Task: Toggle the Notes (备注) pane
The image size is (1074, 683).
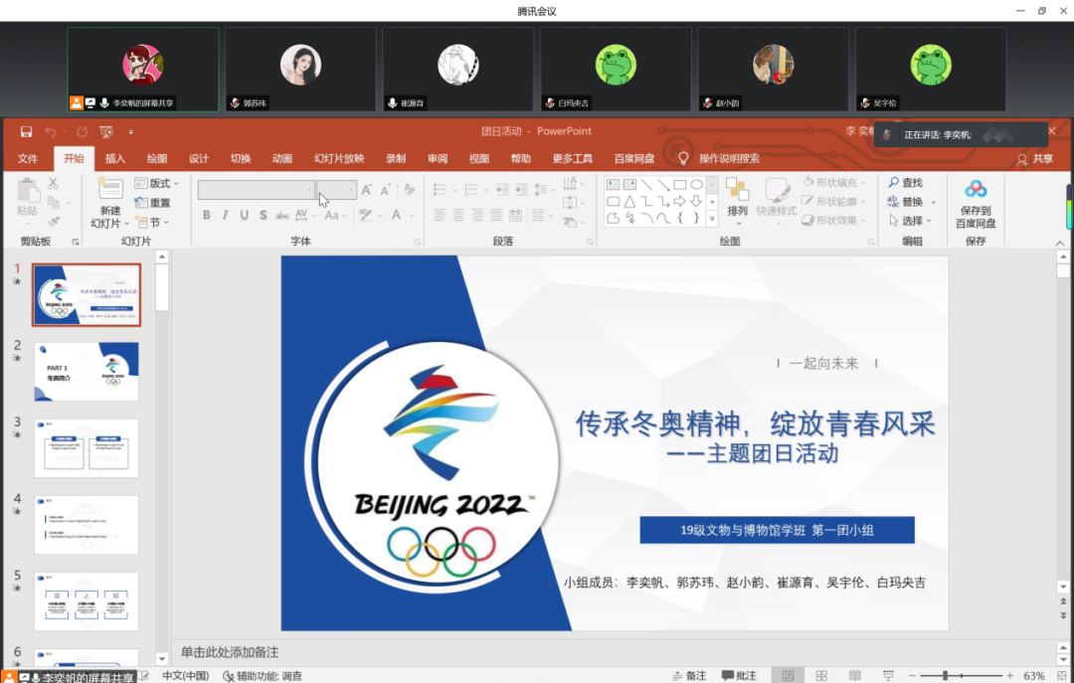Action: [689, 676]
